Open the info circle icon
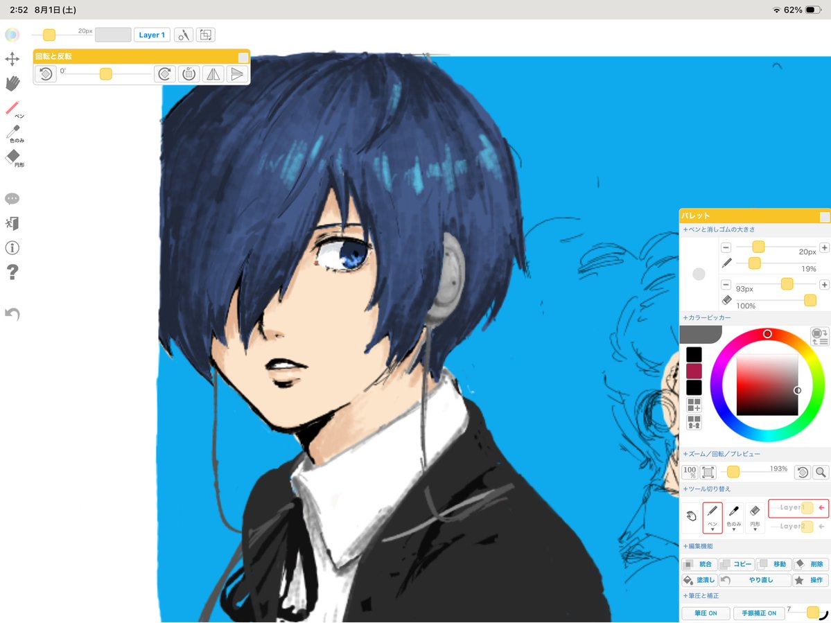The width and height of the screenshot is (831, 623). pyautogui.click(x=12, y=248)
